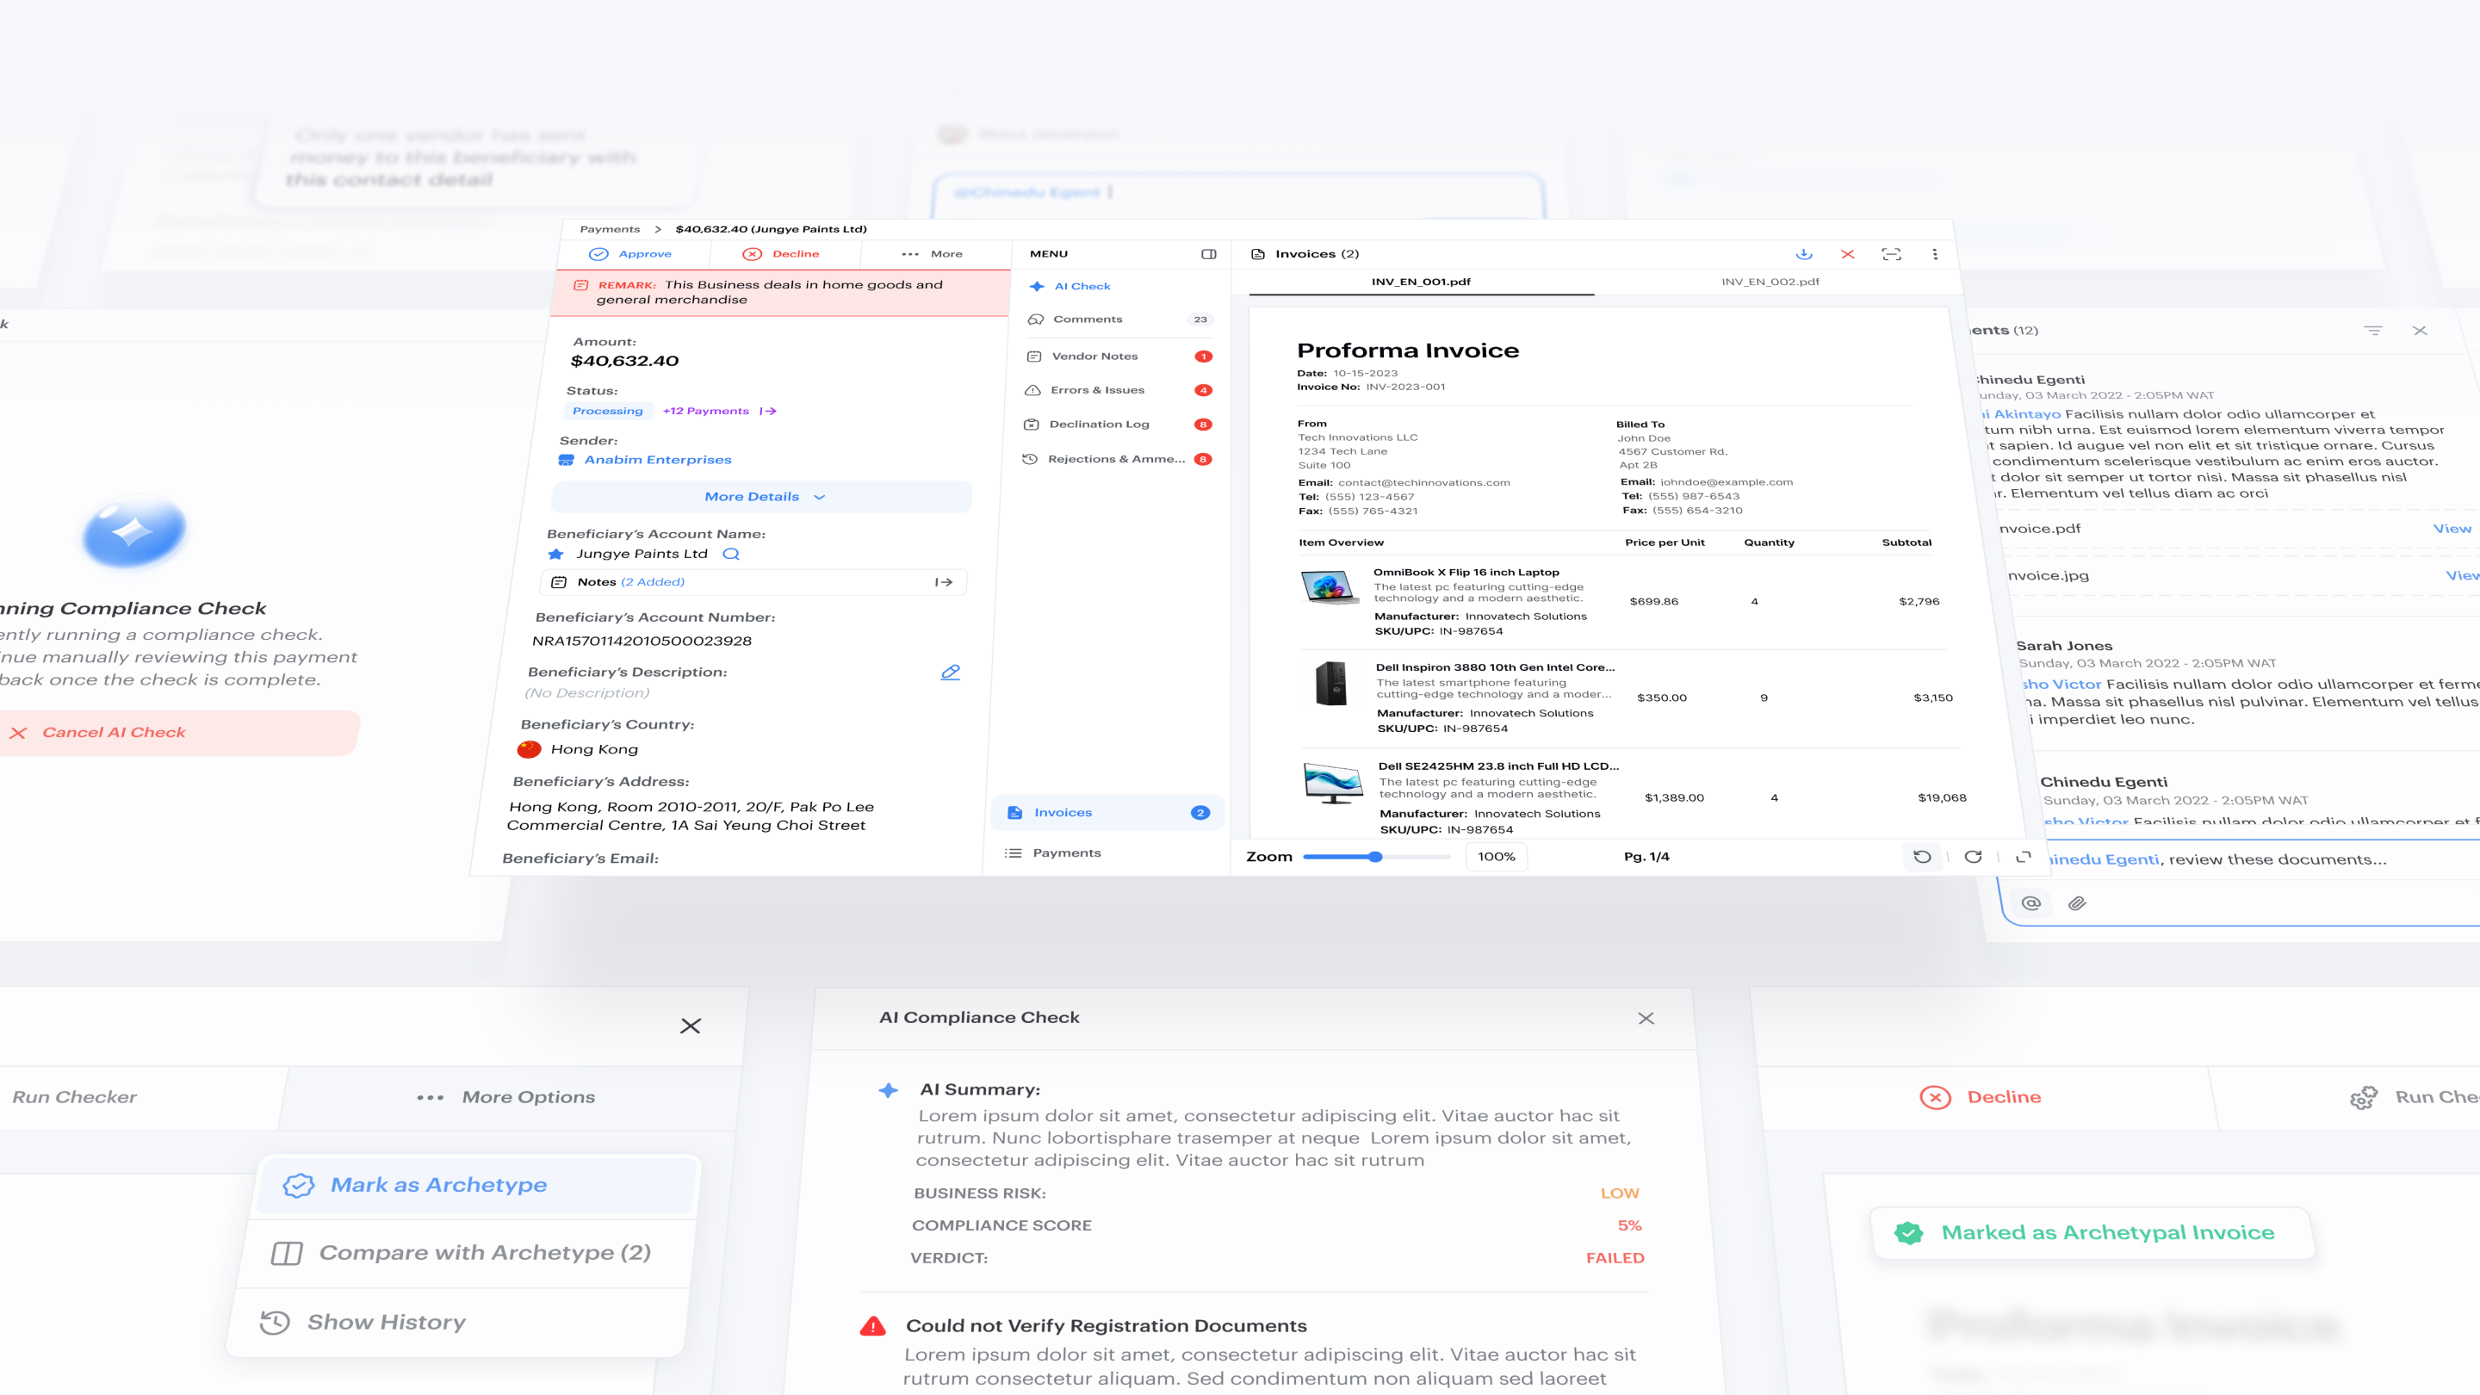The height and width of the screenshot is (1395, 2480).
Task: Click the Payments breadcrumb
Action: 610,229
